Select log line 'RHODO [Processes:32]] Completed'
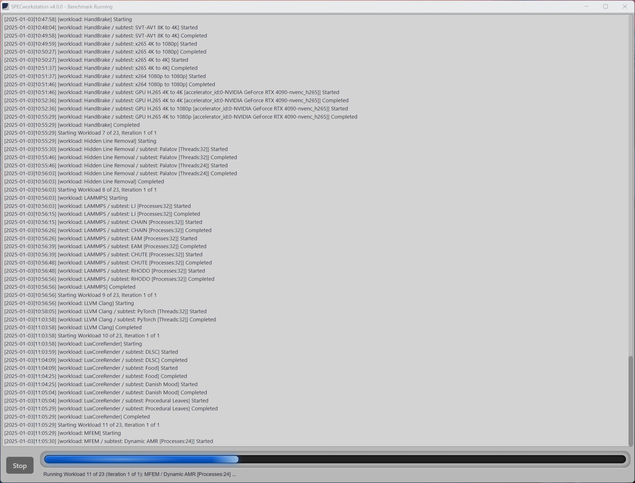The height and width of the screenshot is (483, 635). tap(109, 279)
